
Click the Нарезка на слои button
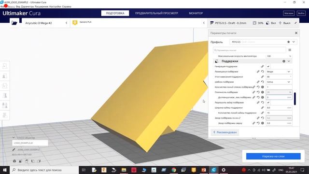pos(273,156)
